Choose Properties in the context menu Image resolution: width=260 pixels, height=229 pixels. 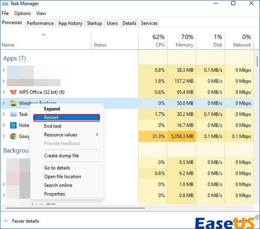pyautogui.click(x=67, y=194)
